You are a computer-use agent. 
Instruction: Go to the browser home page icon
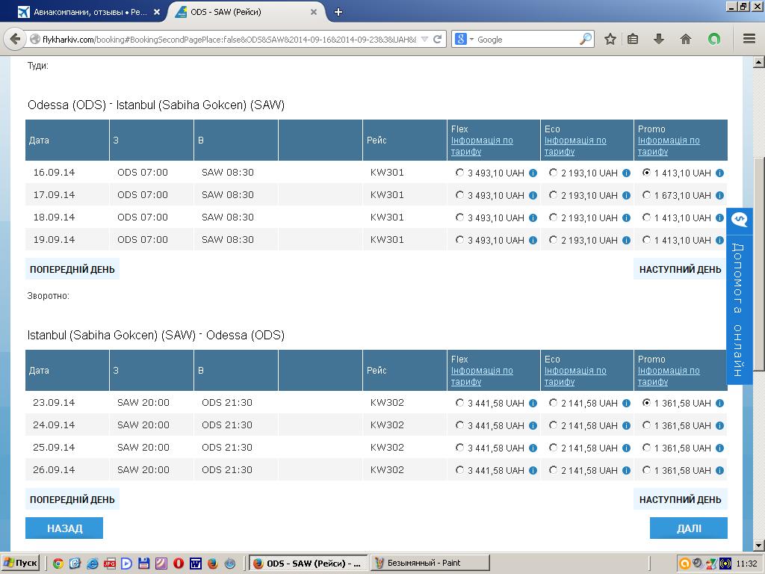click(686, 39)
